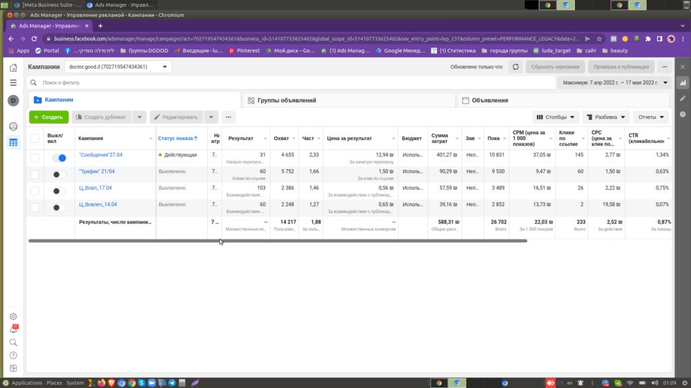
Task: Open the search magnifier in left sidebar
Action: point(13,342)
